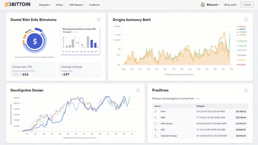
Task: Click arrow icon on Preditrens card
Action: pyautogui.click(x=246, y=90)
